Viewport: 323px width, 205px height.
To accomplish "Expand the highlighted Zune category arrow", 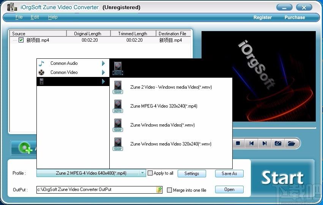I will tap(103, 81).
